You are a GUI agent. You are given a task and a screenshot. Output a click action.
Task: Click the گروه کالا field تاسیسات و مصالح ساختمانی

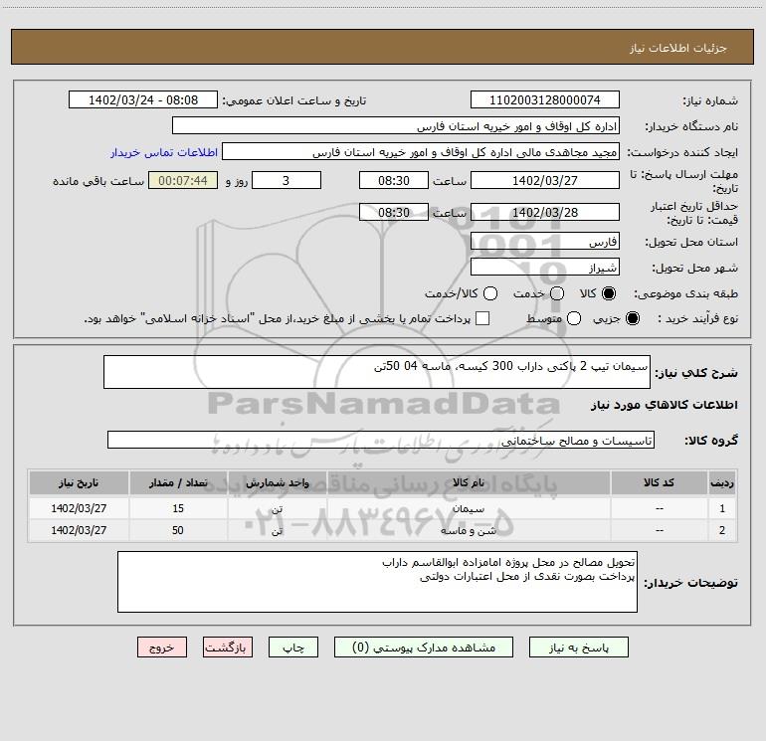click(381, 440)
